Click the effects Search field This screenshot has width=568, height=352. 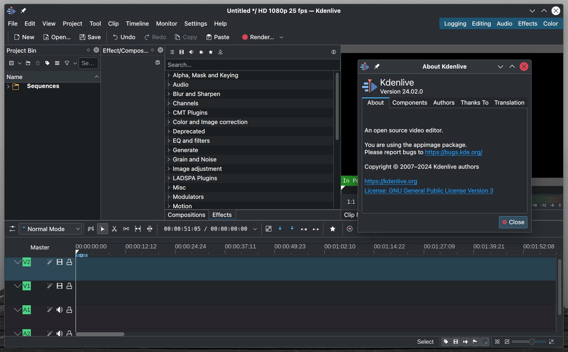click(253, 65)
